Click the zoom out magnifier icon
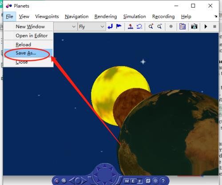The width and height of the screenshot is (222, 185). (160, 27)
